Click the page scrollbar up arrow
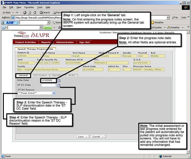This screenshot has width=191, height=159. pos(188,32)
